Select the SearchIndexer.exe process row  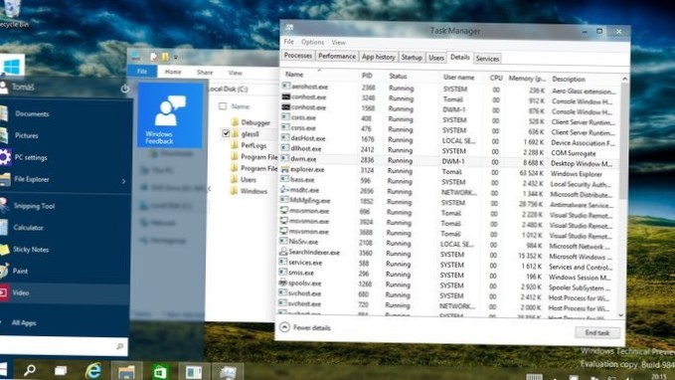446,254
